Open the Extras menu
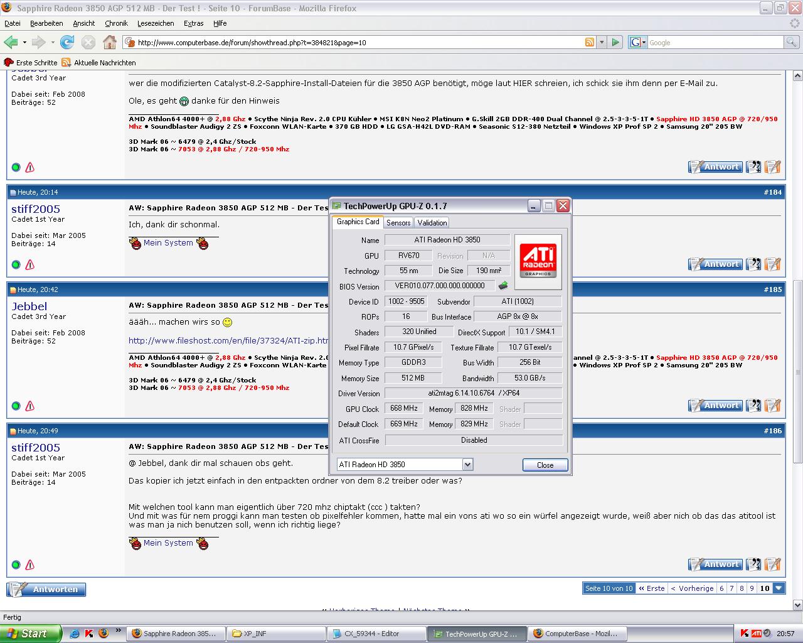Image resolution: width=803 pixels, height=643 pixels. [x=193, y=23]
